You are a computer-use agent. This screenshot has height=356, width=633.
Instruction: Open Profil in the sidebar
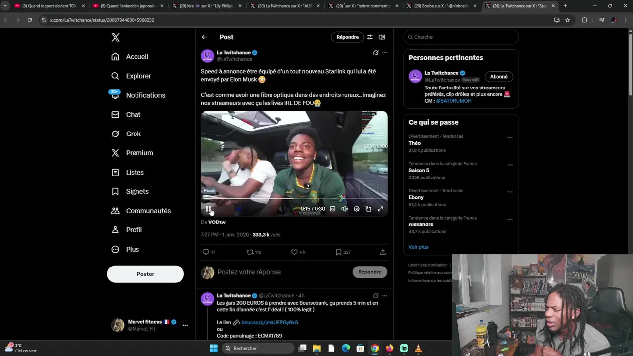pos(127,230)
